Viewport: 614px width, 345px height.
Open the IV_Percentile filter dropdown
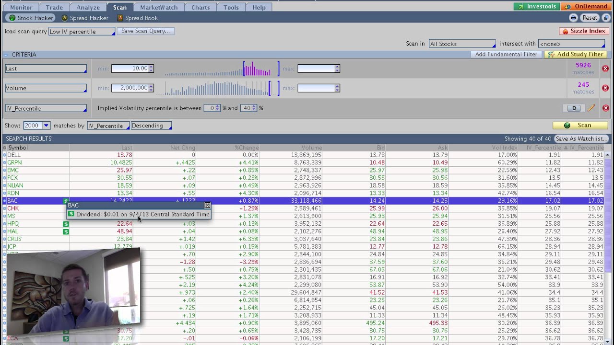pyautogui.click(x=46, y=108)
